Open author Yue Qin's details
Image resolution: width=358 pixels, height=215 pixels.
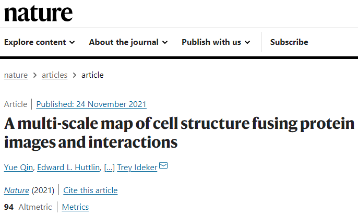18,167
